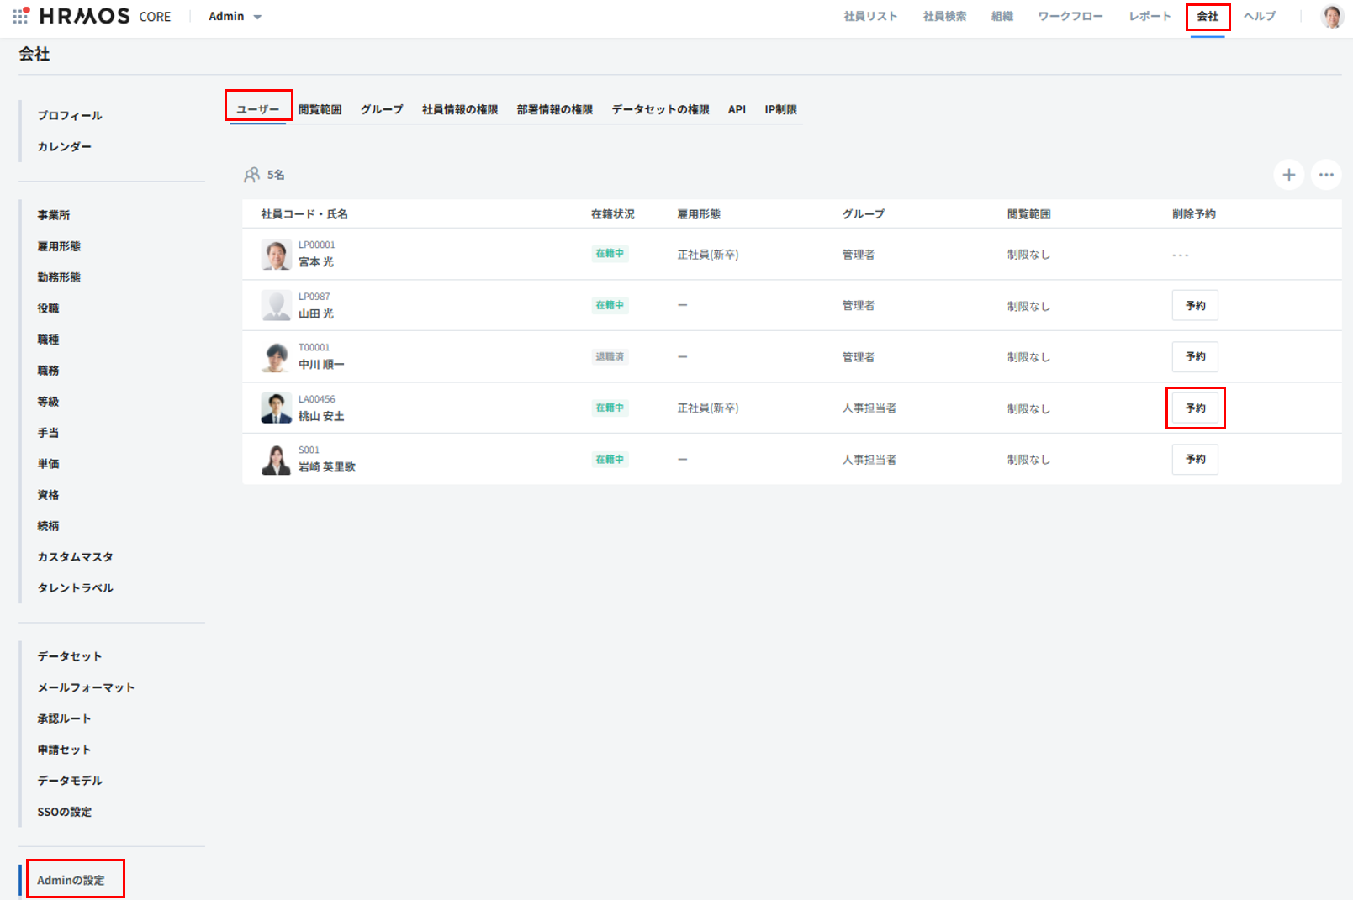Image resolution: width=1353 pixels, height=900 pixels.
Task: Switch to the 閲覧範囲 tab
Action: pos(320,109)
